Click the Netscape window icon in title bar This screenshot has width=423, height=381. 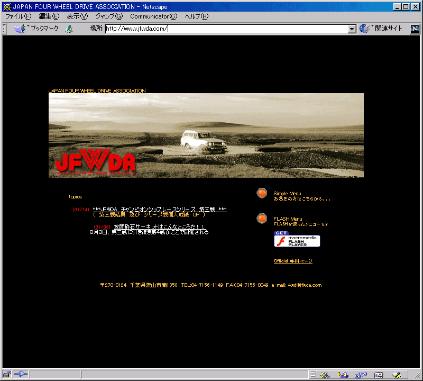pyautogui.click(x=7, y=7)
